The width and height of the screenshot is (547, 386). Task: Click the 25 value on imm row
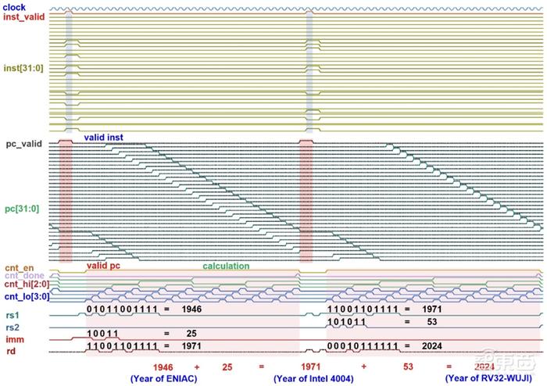click(x=191, y=334)
